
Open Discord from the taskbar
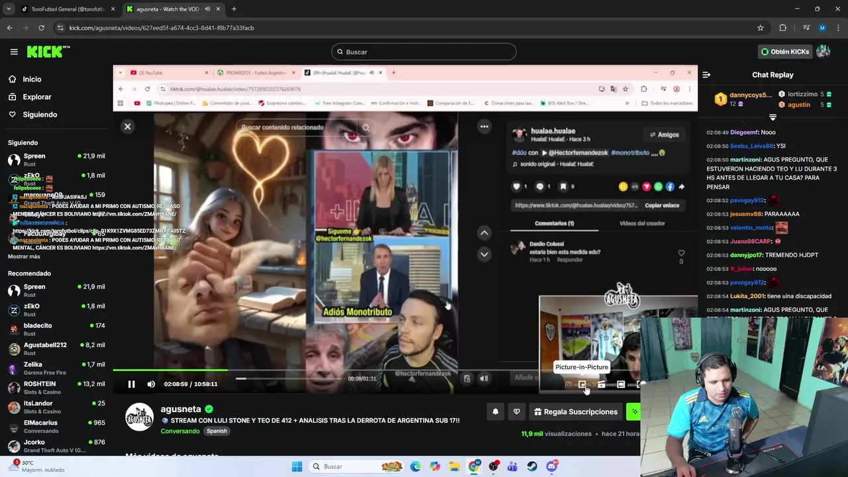pos(552,466)
